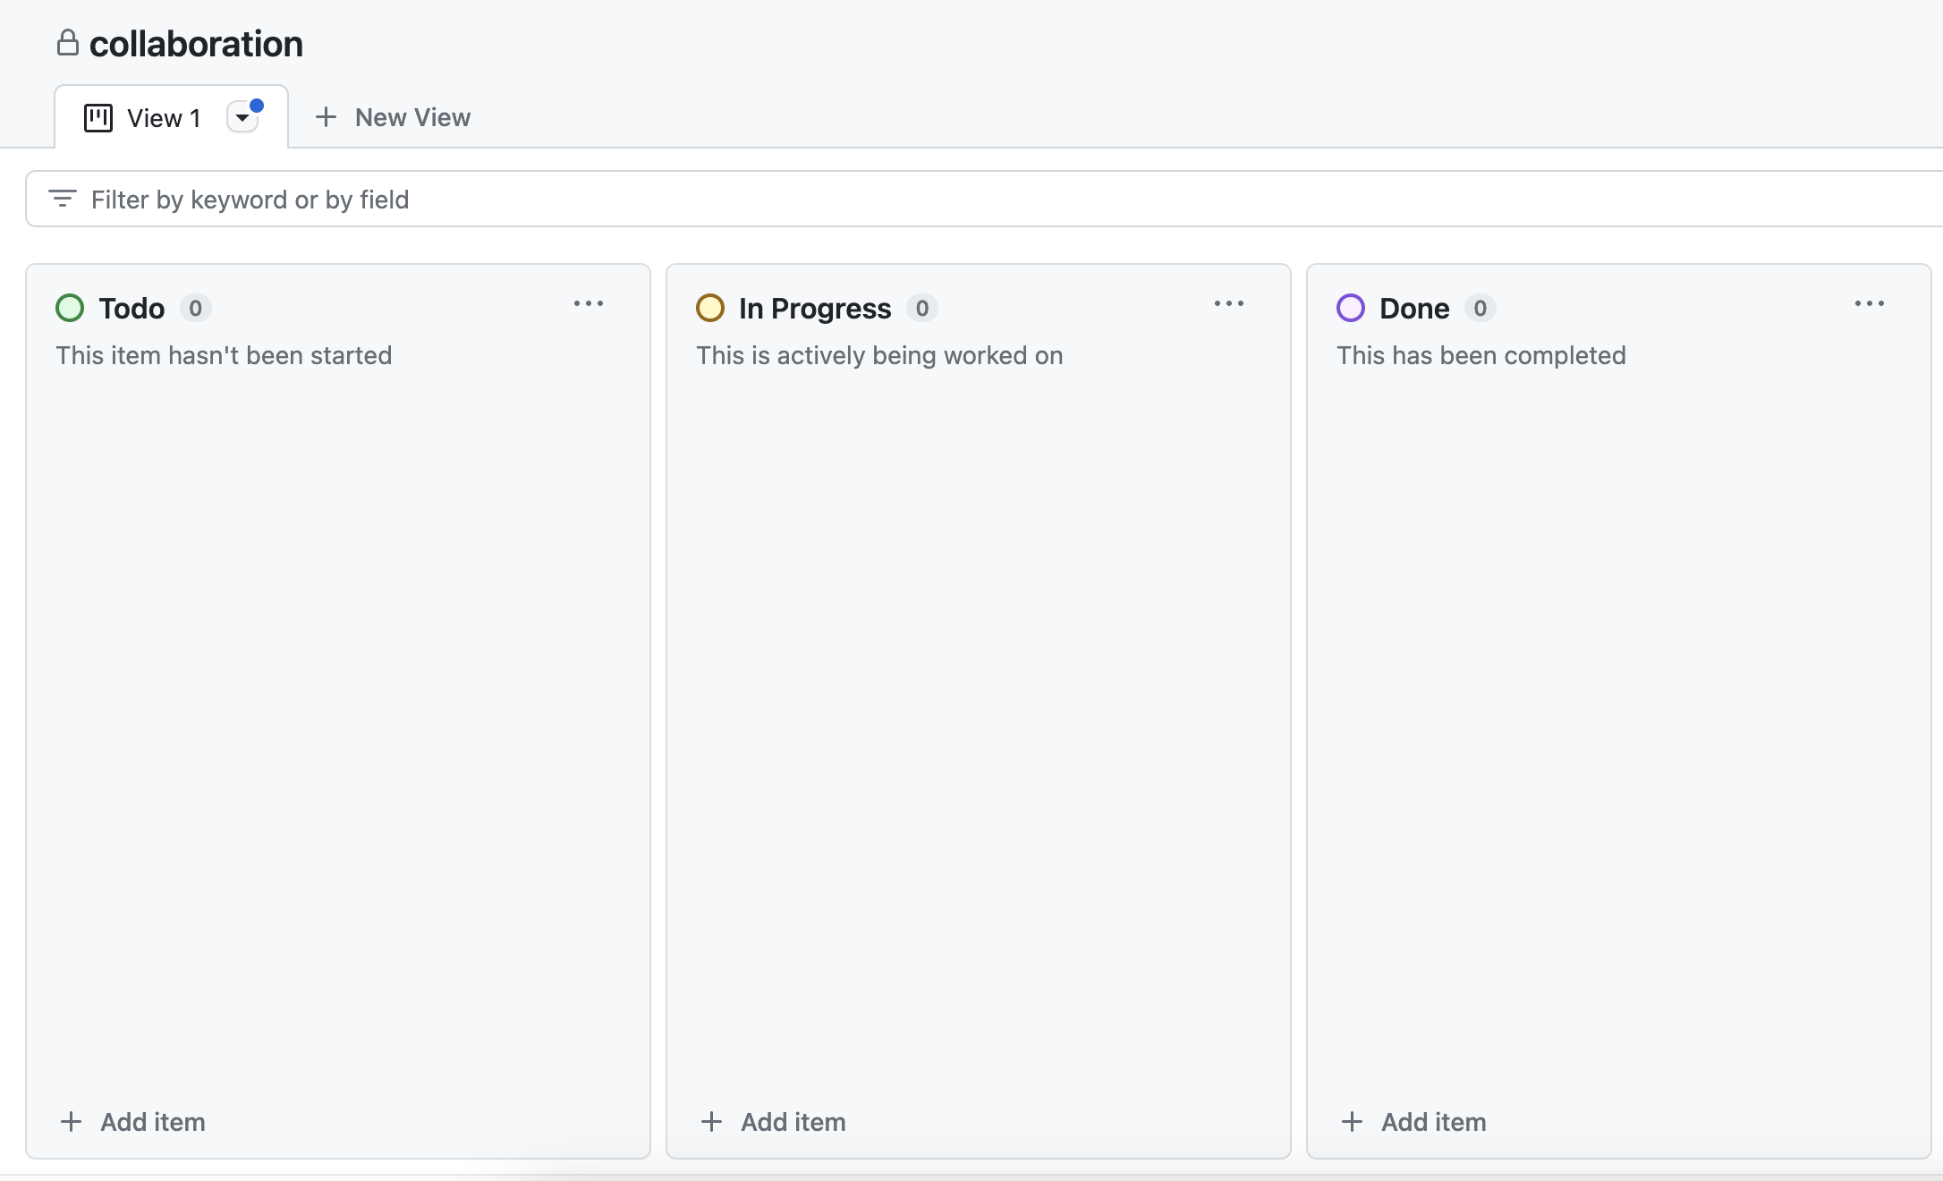Click the Todo item count badge

(x=195, y=309)
